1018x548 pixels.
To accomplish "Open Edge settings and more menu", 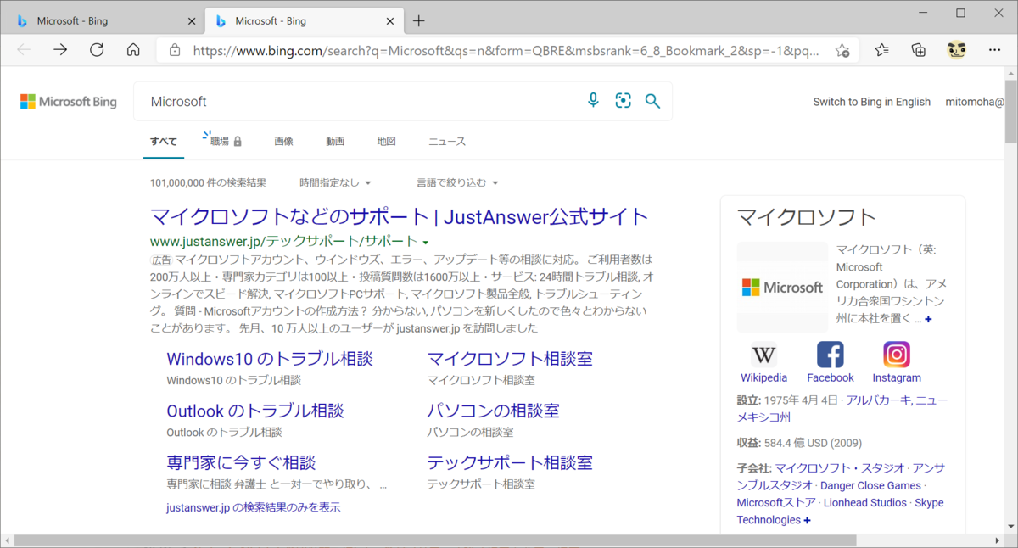I will (994, 50).
